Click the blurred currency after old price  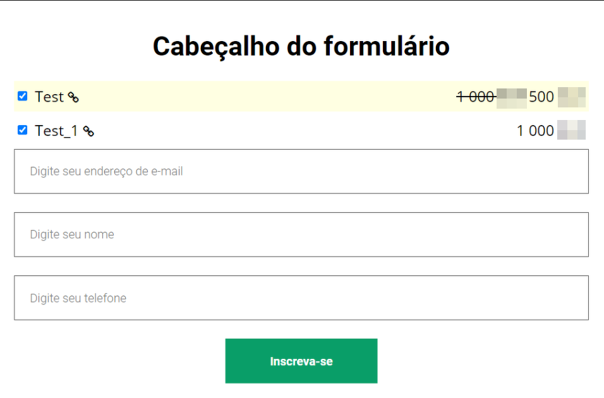(x=512, y=99)
